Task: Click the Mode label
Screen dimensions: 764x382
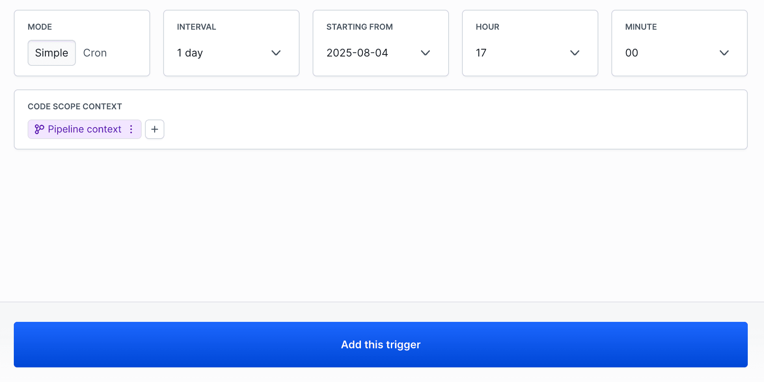Action: pyautogui.click(x=40, y=27)
